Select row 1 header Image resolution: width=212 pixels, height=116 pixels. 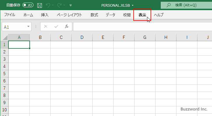[4, 45]
